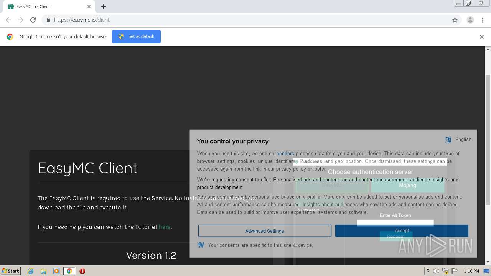
Task: Close the EasyMC.io - Client tab
Action: (x=89, y=7)
